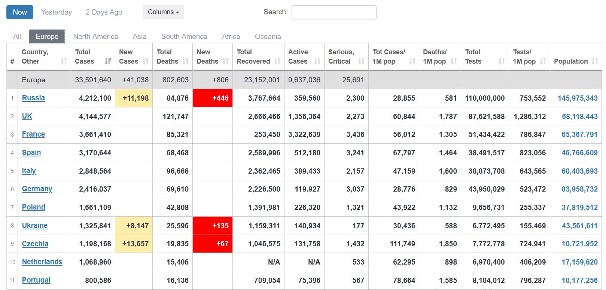Open the Russia country link

click(33, 98)
